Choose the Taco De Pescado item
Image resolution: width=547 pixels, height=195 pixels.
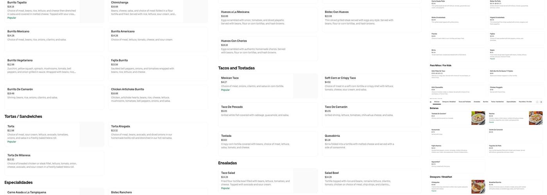[268, 115]
